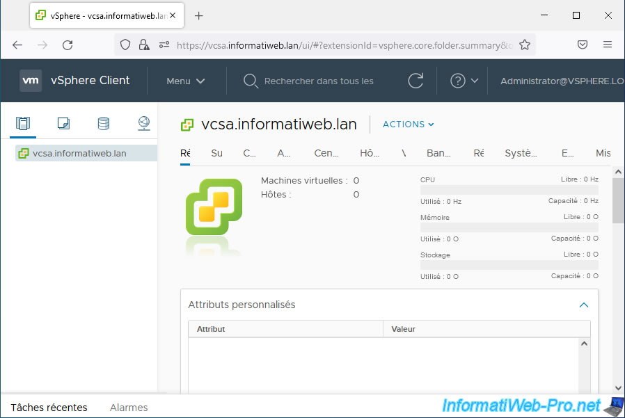The height and width of the screenshot is (418, 625).
Task: Focus the Rechercher search field
Action: (319, 81)
